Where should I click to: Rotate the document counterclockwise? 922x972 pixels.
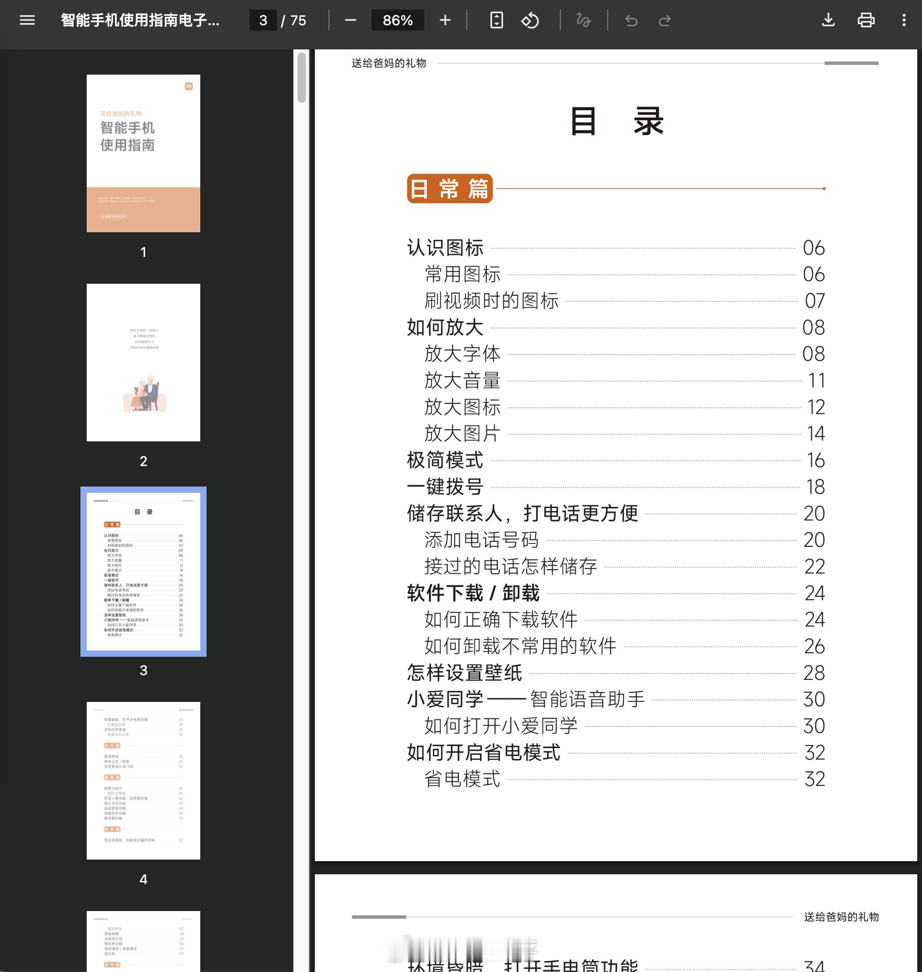[530, 20]
